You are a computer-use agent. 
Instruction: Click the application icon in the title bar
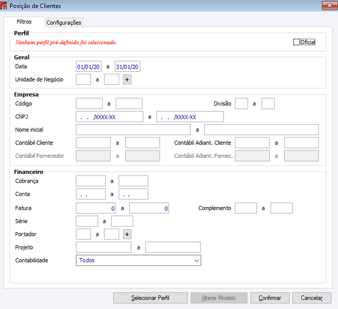pyautogui.click(x=4, y=6)
